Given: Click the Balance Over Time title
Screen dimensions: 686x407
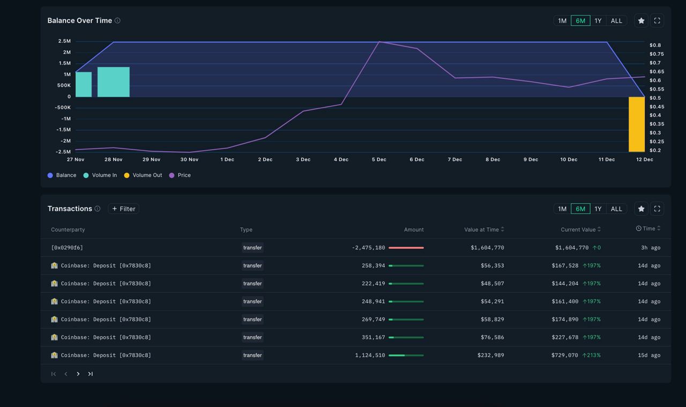Looking at the screenshot, I should pyautogui.click(x=80, y=20).
